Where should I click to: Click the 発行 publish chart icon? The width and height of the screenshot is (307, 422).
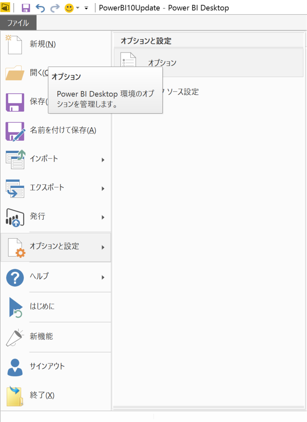(x=15, y=218)
